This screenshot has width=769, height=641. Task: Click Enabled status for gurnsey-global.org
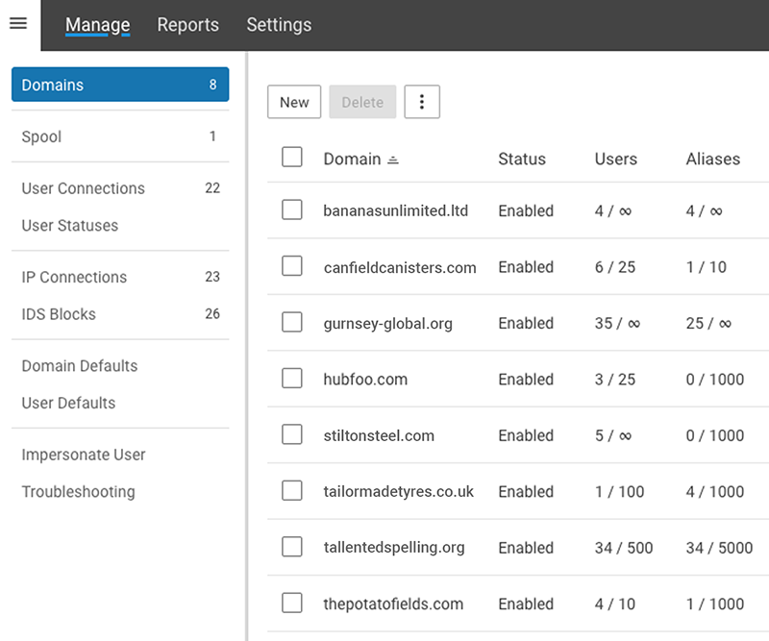(x=526, y=323)
